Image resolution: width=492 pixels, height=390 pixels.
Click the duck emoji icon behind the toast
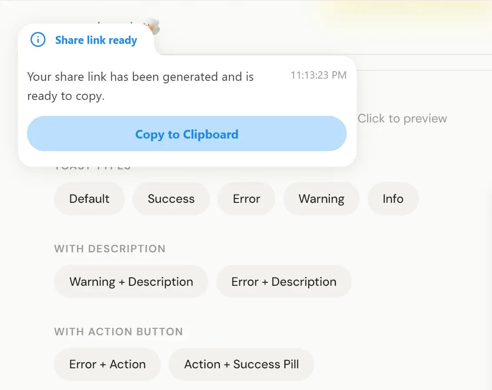pos(152,27)
